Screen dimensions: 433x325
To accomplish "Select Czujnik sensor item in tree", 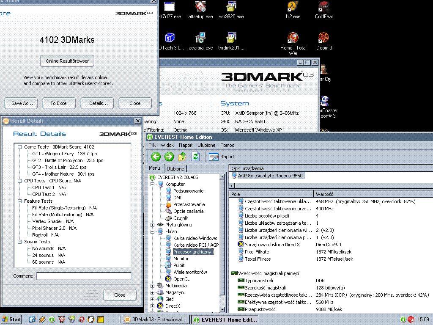I will pyautogui.click(x=181, y=218).
